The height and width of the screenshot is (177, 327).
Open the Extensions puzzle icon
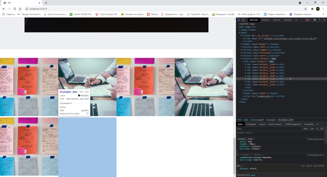point(312,9)
